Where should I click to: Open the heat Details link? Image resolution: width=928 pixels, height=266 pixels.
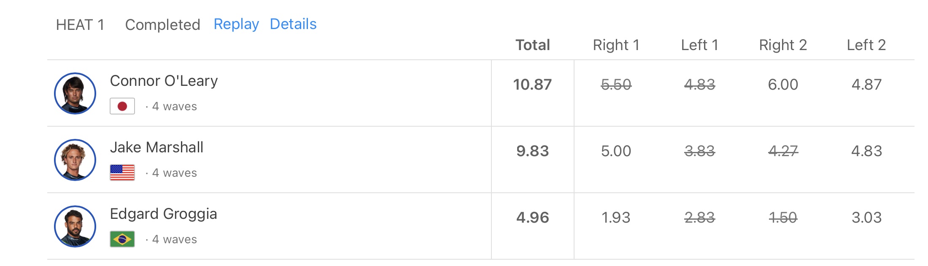(x=293, y=24)
